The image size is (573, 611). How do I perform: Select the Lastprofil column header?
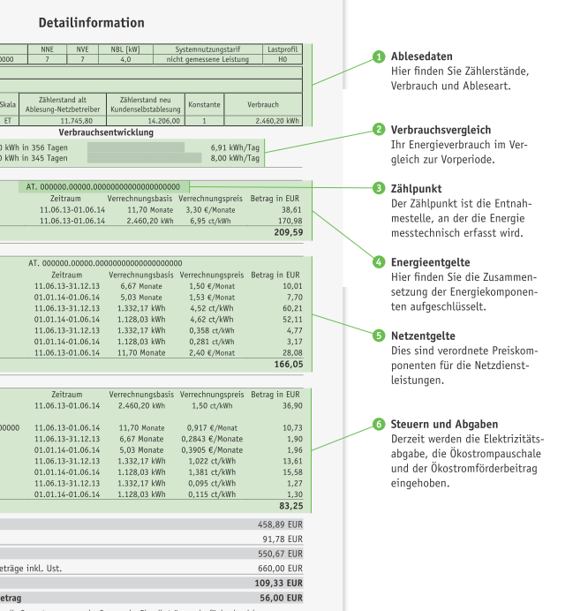tap(283, 49)
